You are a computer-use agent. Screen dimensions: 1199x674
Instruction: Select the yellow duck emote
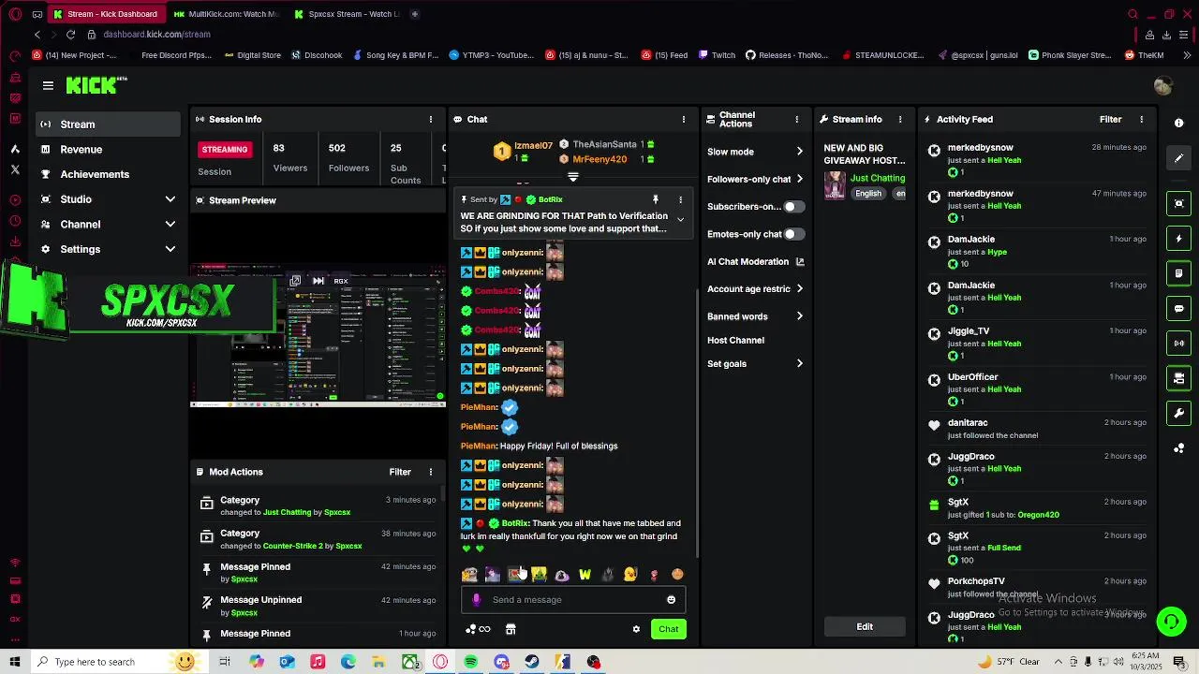tap(630, 575)
